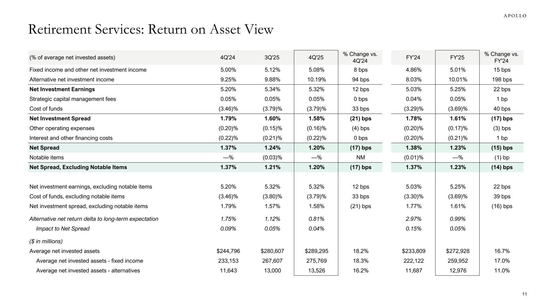The image size is (543, 305).
Task: Select the Average net invested assets - alternatives label
Action: pos(88,270)
